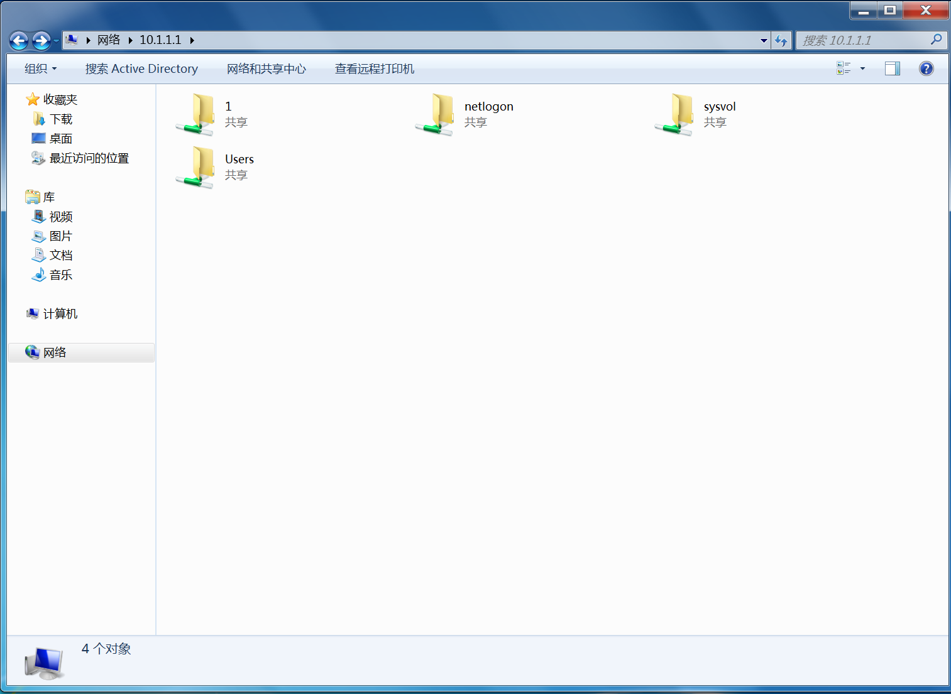This screenshot has width=951, height=694.
Task: Minimize the Explorer window
Action: point(864,10)
